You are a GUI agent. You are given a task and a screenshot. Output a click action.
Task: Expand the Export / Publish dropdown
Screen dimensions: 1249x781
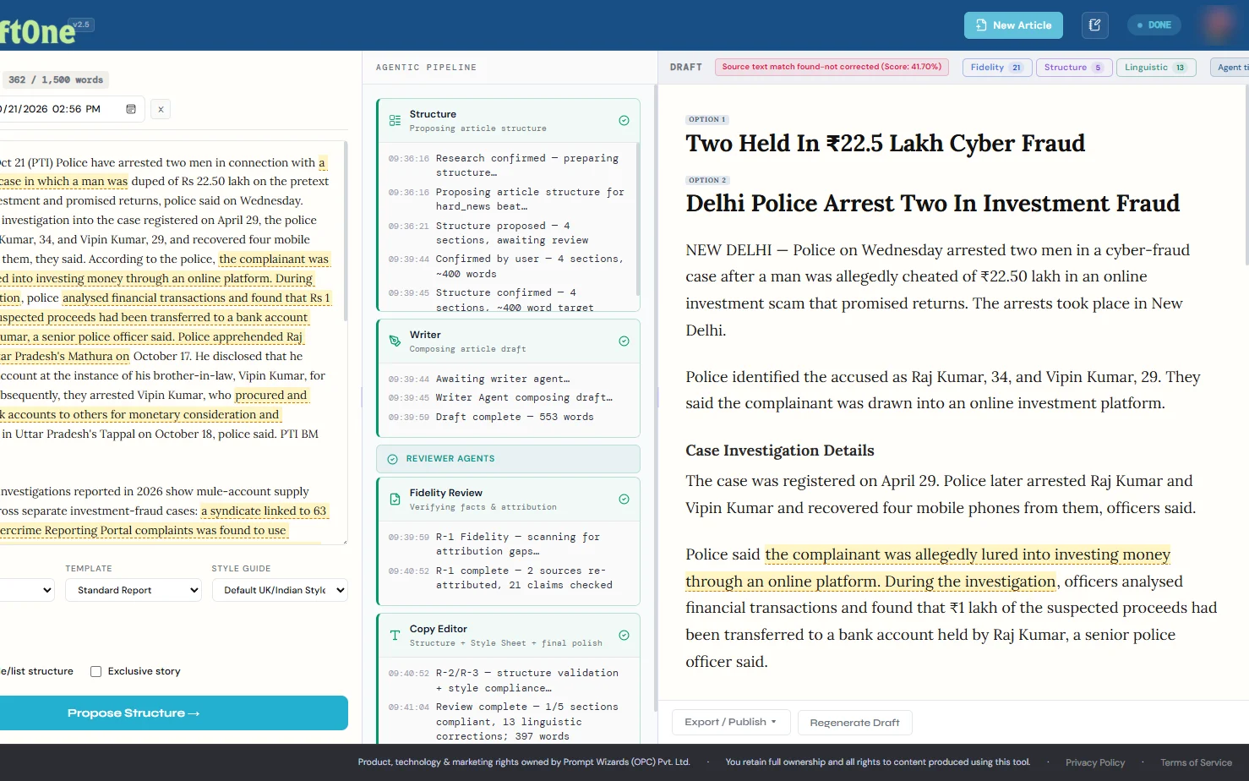[x=730, y=723]
